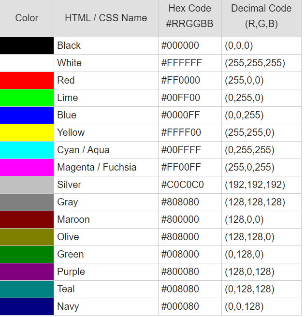Select the dark green color swatch
The width and height of the screenshot is (305, 317).
27,254
